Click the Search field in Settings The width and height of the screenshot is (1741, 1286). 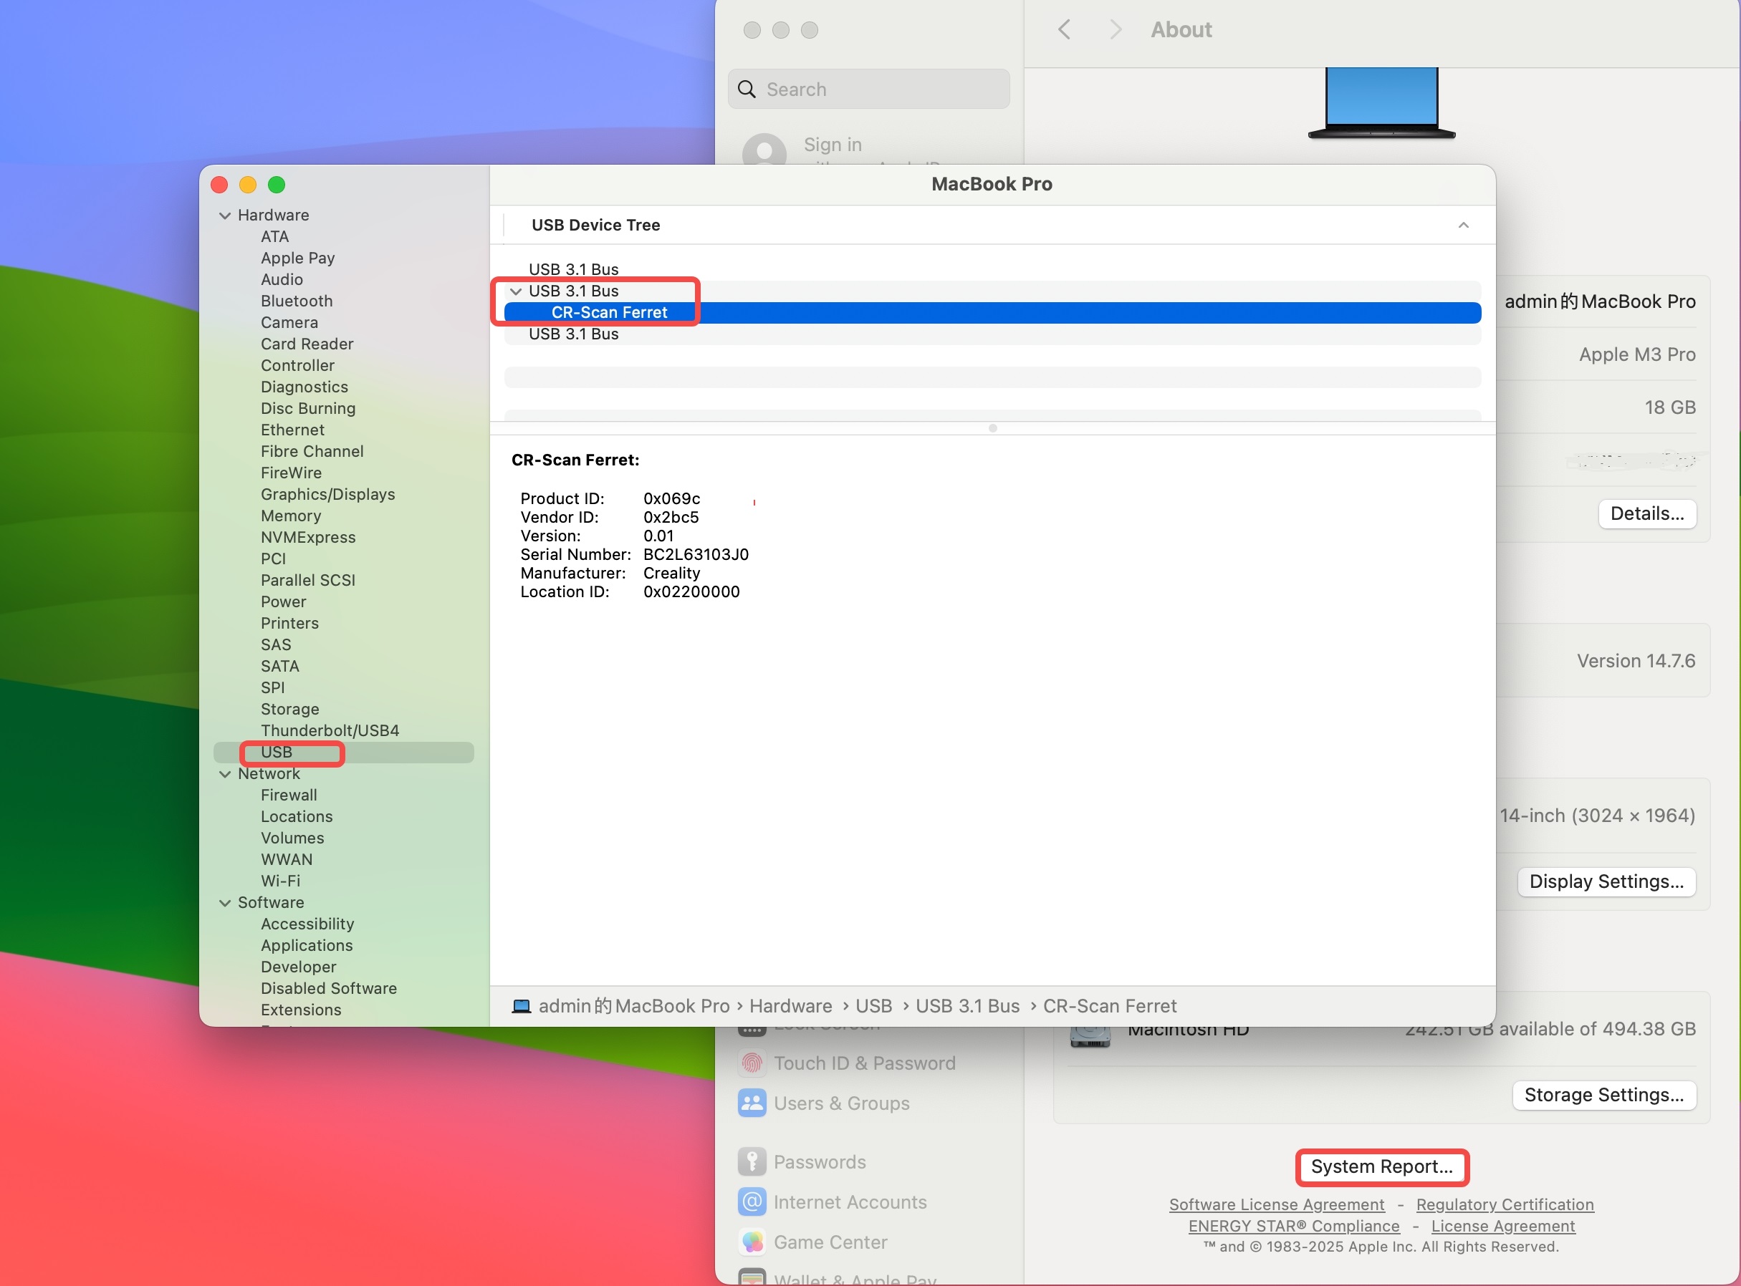868,90
